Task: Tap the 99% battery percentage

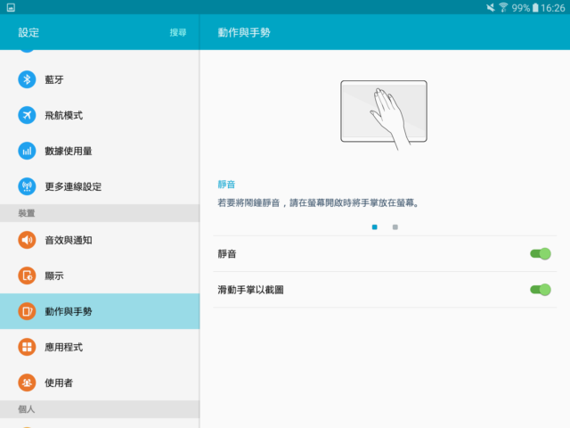Action: pos(521,8)
